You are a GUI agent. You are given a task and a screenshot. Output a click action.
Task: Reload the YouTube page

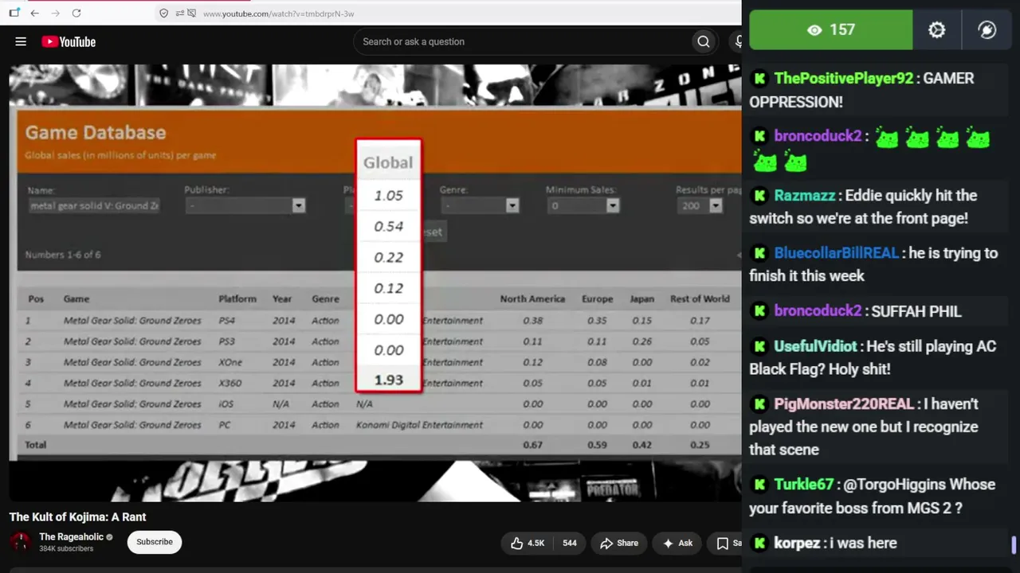[76, 14]
